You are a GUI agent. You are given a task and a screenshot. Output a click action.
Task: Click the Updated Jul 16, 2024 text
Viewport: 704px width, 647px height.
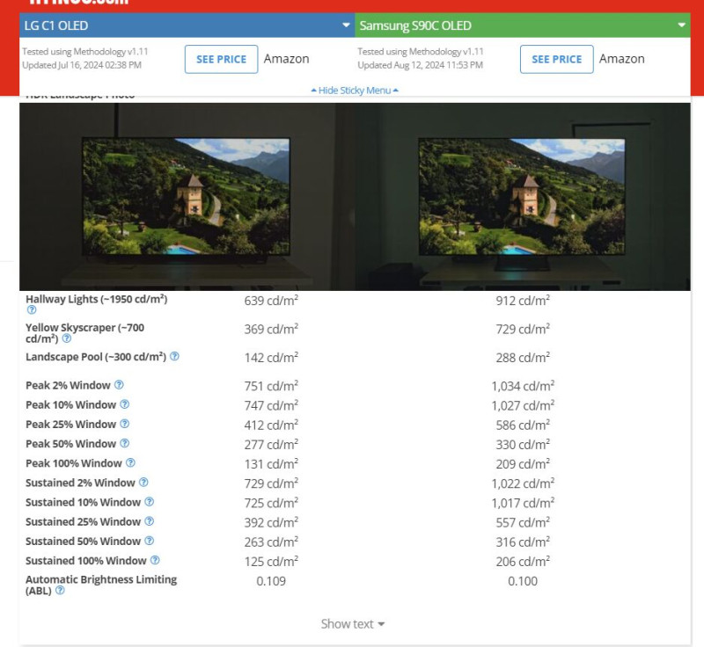coord(82,65)
